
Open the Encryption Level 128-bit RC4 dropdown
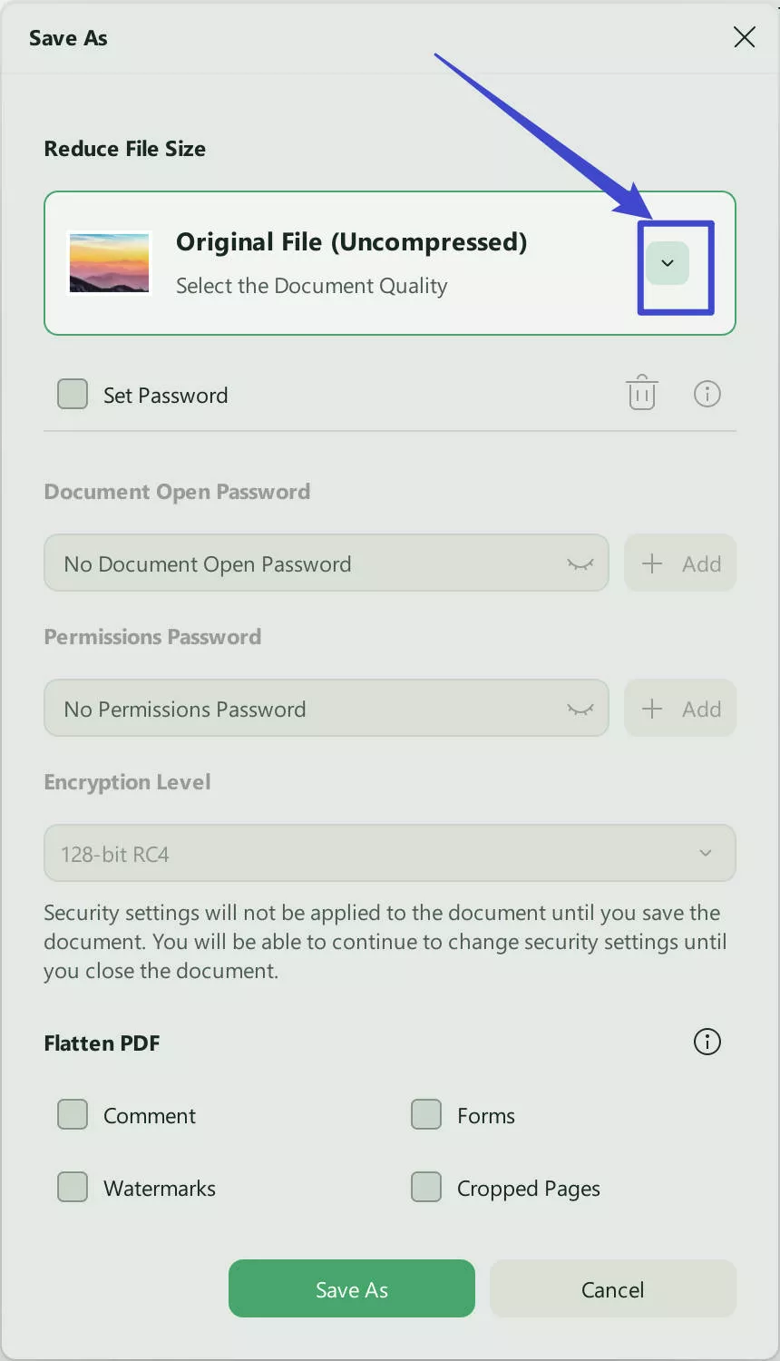[x=390, y=854]
